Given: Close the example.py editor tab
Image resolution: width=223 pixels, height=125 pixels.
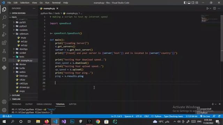Looking at the screenshot, I should (x=57, y=8).
